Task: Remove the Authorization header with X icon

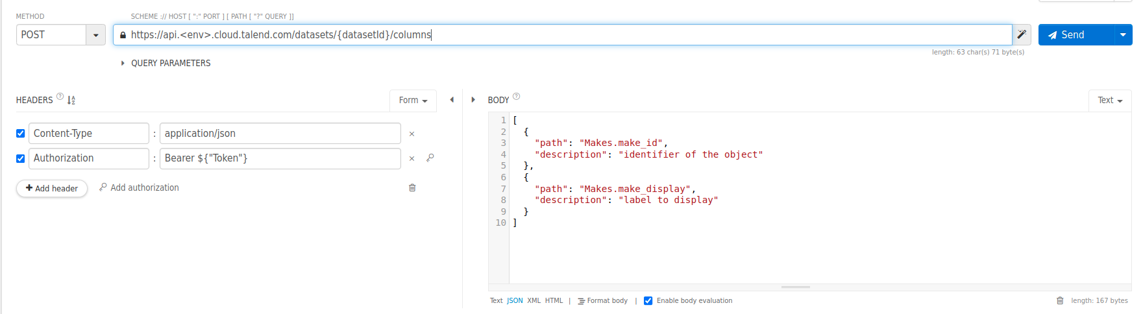Action: [x=412, y=159]
